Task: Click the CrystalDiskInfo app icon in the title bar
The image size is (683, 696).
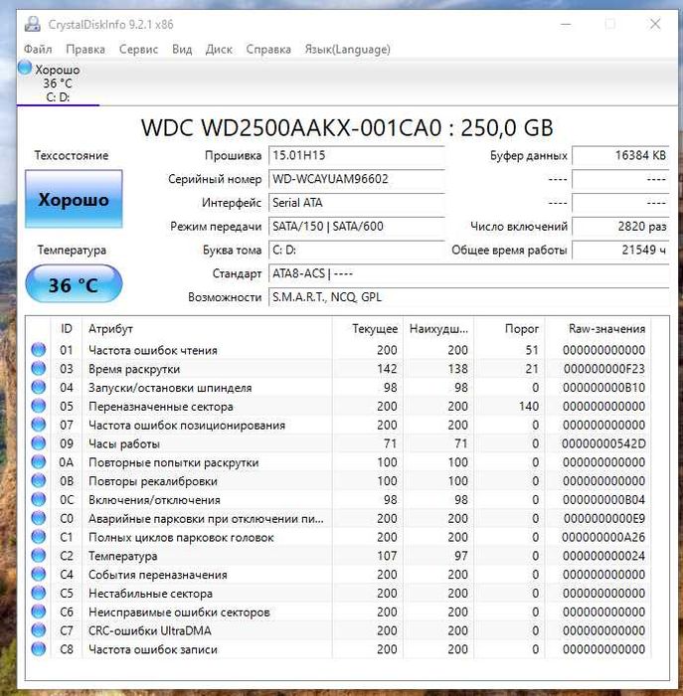Action: (33, 24)
